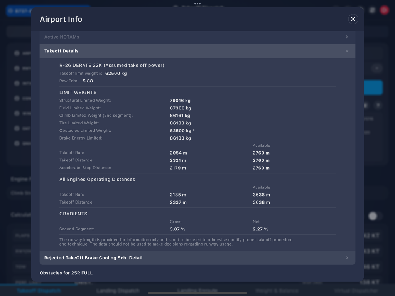Click the first status icon in the left sidebar
Image resolution: width=395 pixels, height=296 pixels.
click(x=17, y=53)
